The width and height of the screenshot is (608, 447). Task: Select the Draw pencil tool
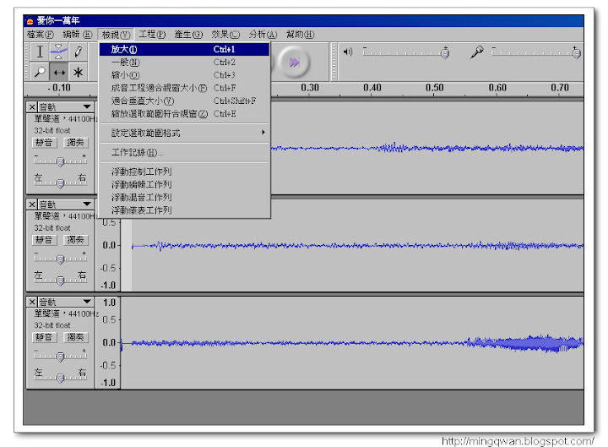78,52
